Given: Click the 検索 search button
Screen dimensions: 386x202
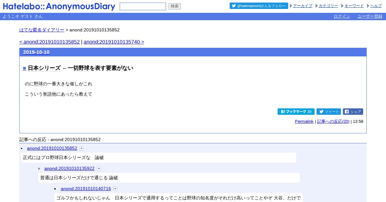Looking at the screenshot, I should coord(175,6).
